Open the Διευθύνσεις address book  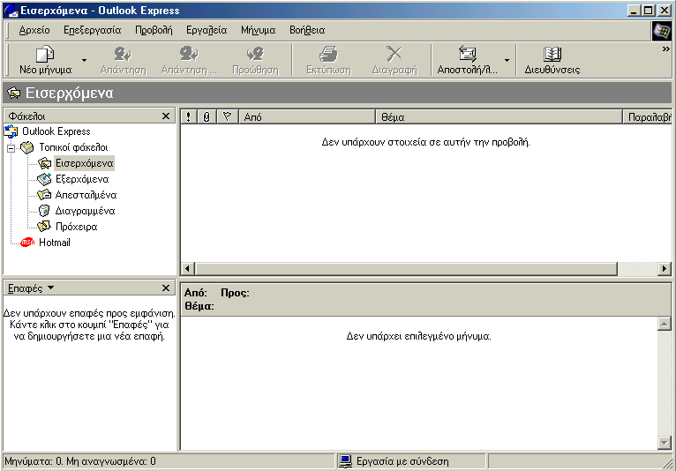pyautogui.click(x=552, y=60)
